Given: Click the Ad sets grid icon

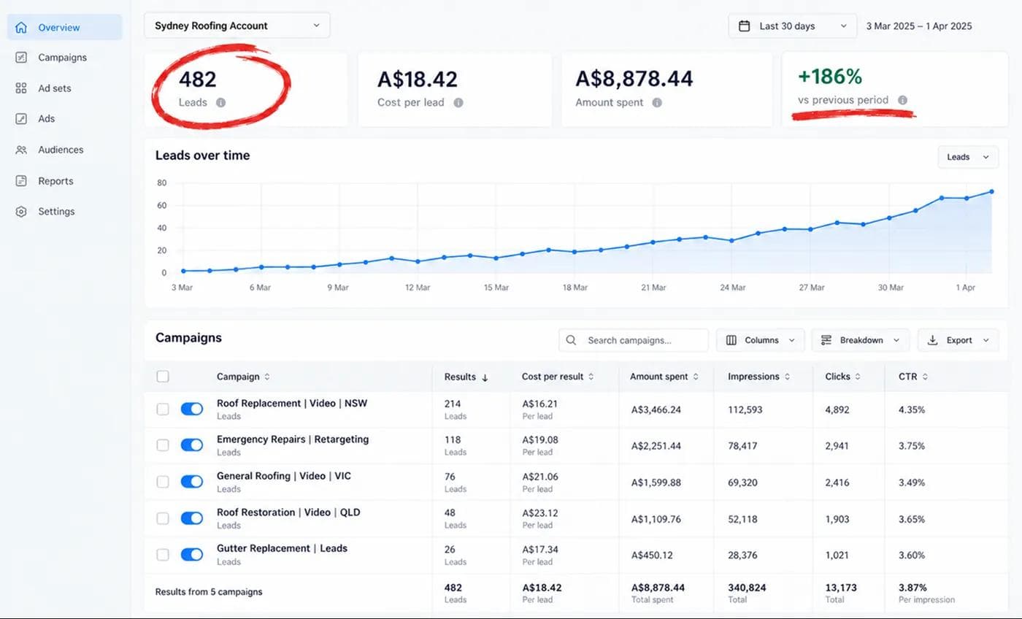Looking at the screenshot, I should 21,88.
